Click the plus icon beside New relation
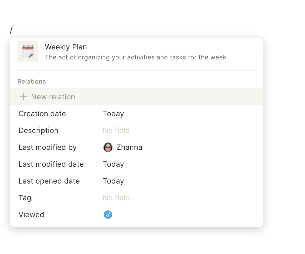 pyautogui.click(x=23, y=97)
